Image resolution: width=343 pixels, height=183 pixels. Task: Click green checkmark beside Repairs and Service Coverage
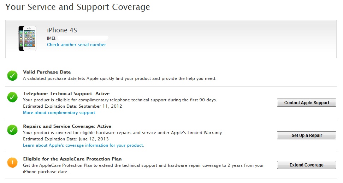[12, 130]
